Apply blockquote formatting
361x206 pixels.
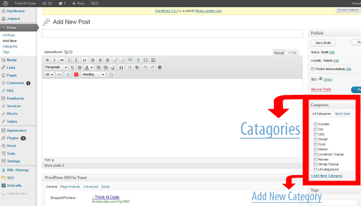(85, 60)
